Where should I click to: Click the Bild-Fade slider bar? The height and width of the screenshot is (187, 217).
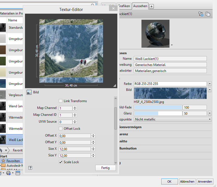click(x=158, y=107)
